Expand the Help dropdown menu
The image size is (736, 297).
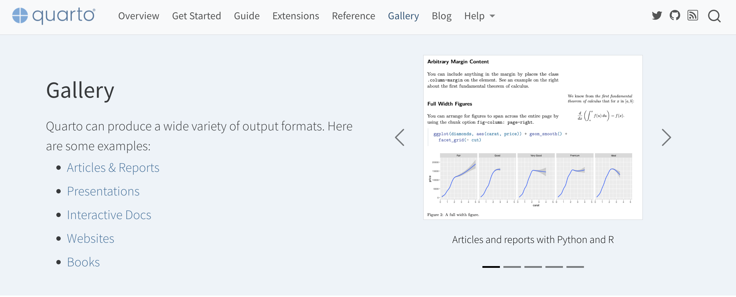point(479,16)
